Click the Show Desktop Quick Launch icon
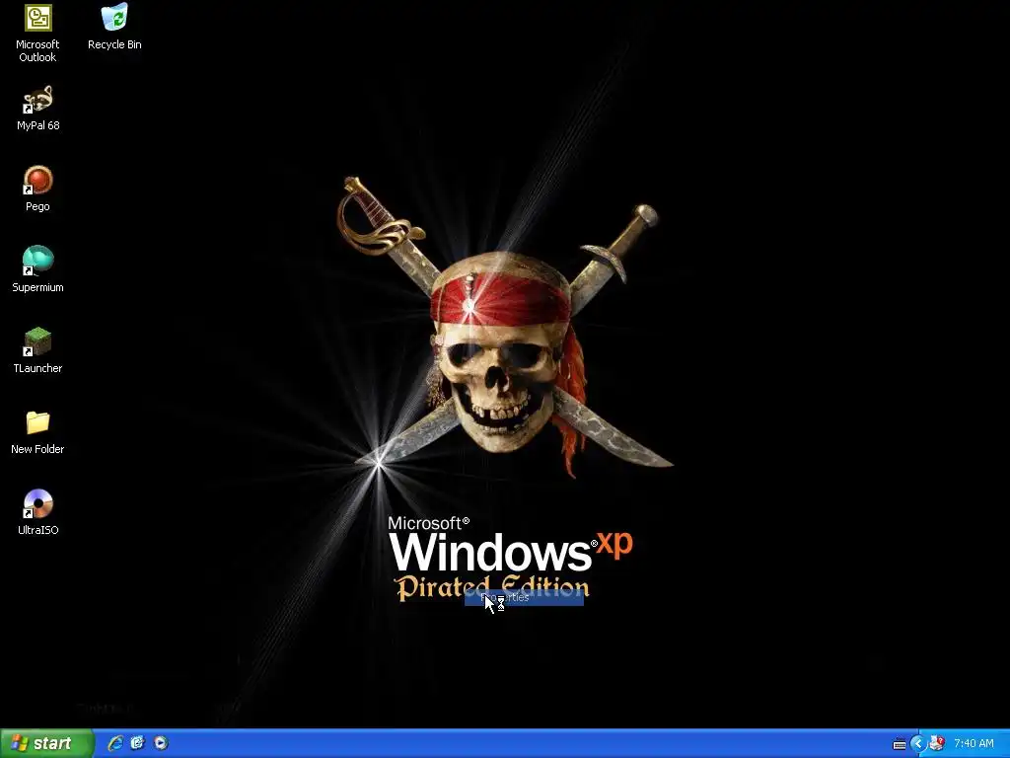 pyautogui.click(x=137, y=743)
